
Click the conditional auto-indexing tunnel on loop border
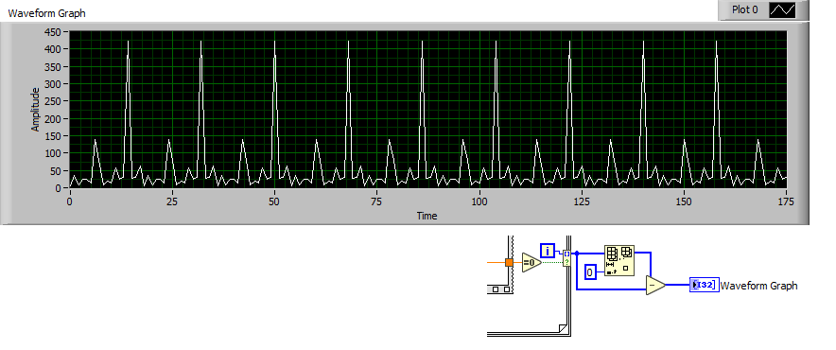566,257
